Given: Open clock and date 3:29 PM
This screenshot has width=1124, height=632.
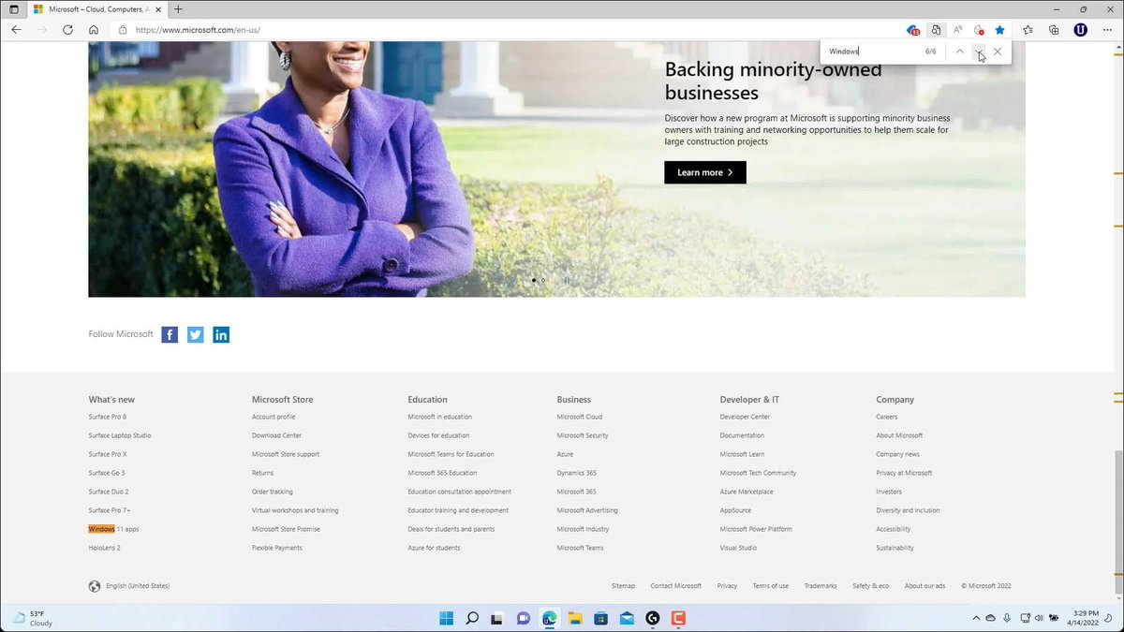Looking at the screenshot, I should [x=1082, y=618].
